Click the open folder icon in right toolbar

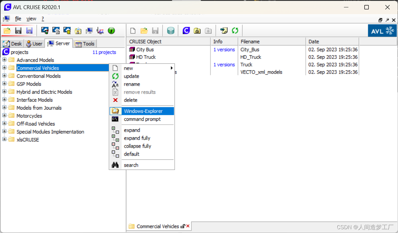pos(144,31)
